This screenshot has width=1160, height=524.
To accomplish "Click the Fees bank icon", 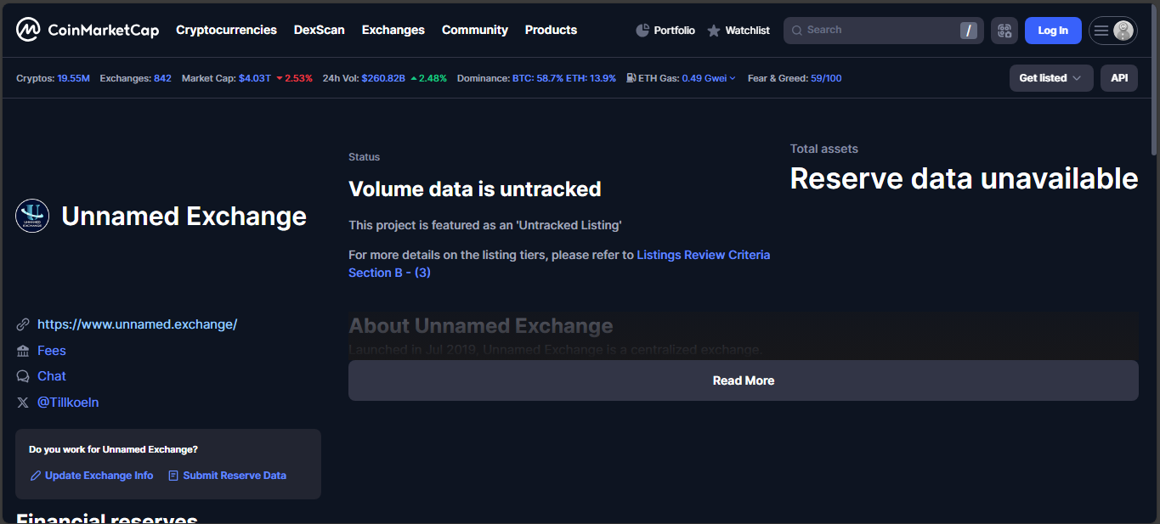I will click(23, 351).
